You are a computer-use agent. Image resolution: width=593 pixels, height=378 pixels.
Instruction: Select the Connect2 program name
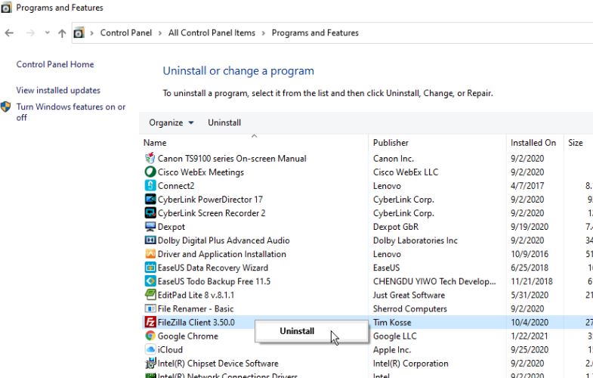click(x=176, y=185)
